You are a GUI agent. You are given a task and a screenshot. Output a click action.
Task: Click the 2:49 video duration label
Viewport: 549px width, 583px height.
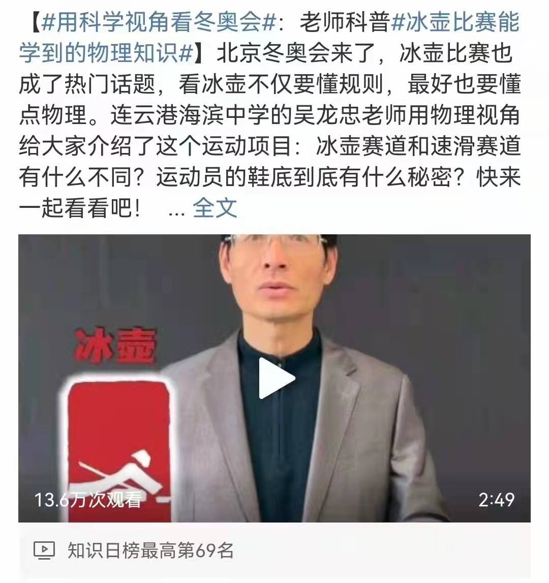[496, 500]
